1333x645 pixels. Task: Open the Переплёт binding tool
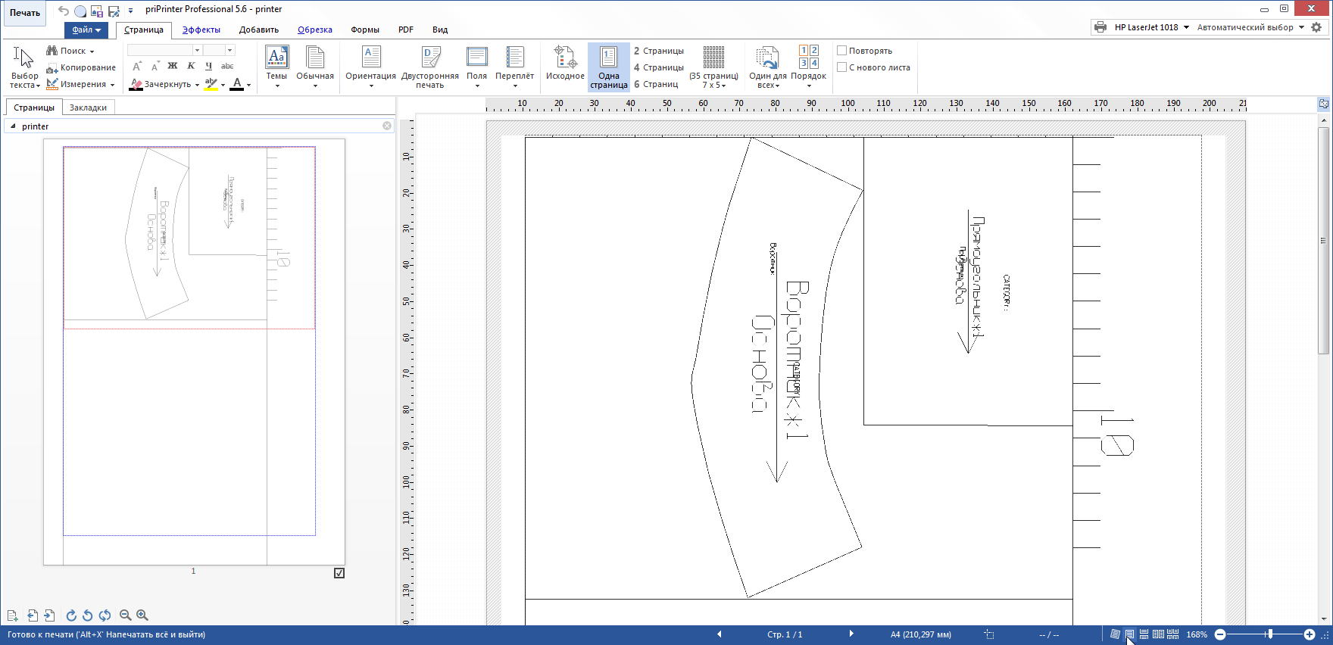click(514, 58)
